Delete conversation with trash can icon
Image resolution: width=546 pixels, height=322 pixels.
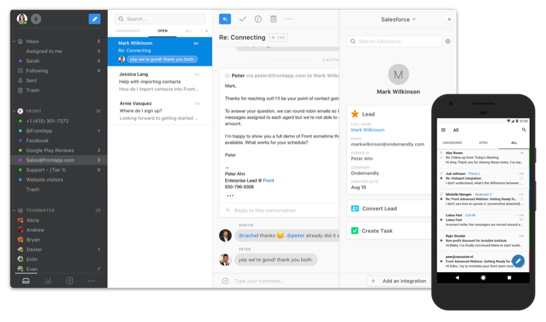click(x=274, y=19)
